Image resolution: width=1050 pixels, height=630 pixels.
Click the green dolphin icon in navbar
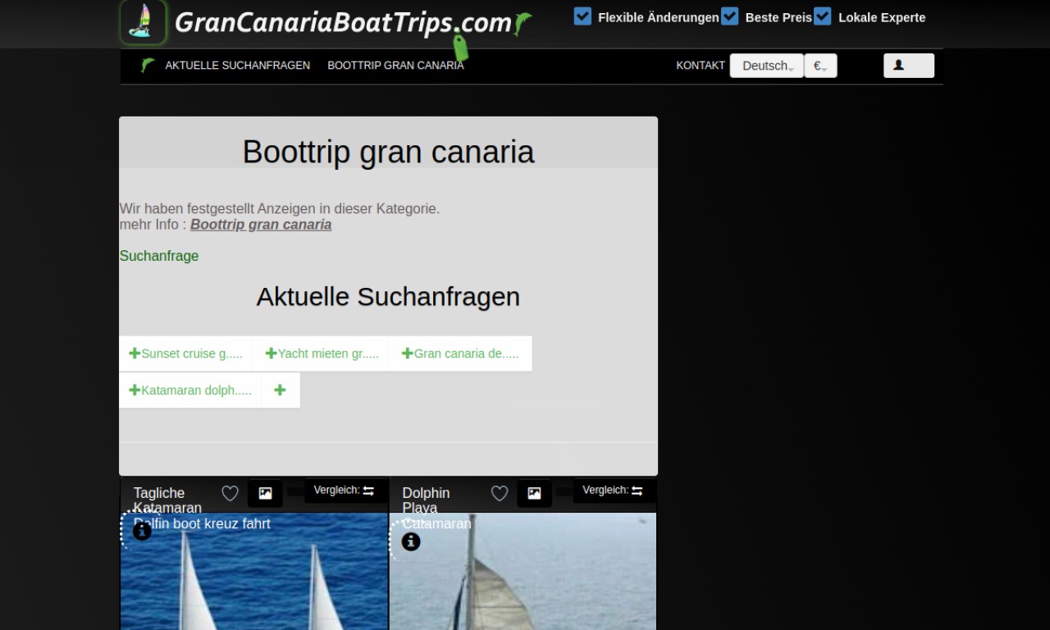[x=148, y=66]
